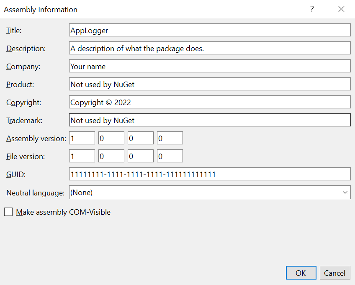This screenshot has height=285, width=355.
Task: Click the Description text box
Action: point(209,48)
